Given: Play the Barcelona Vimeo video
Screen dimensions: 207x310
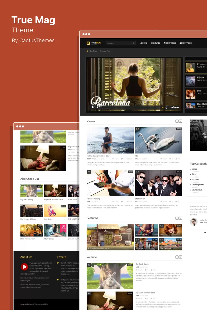Looking at the screenshot, I should [93, 107].
